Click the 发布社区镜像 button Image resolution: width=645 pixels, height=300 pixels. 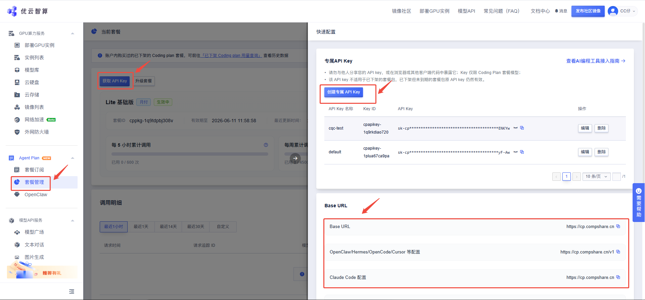[588, 11]
